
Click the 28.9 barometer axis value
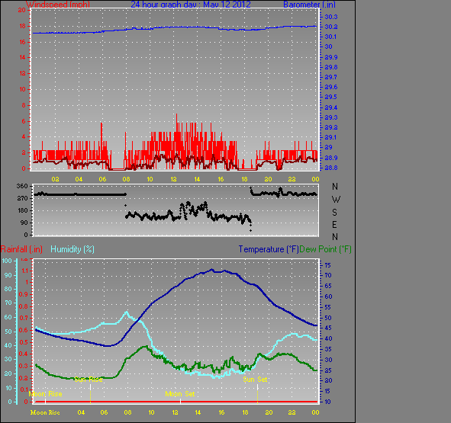(330, 158)
